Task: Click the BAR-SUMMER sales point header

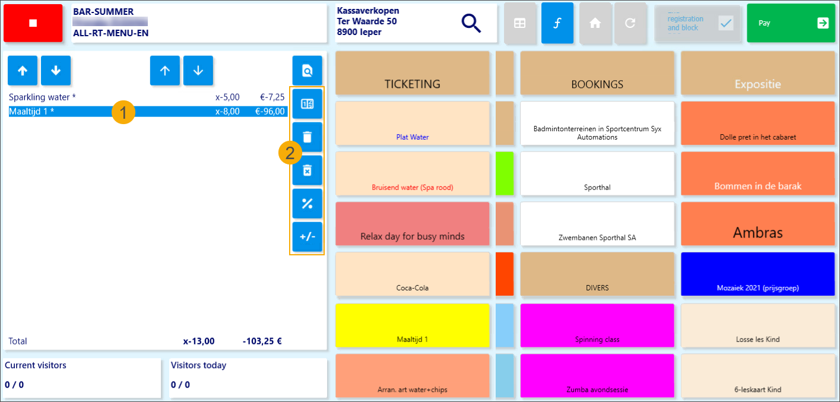Action: (x=199, y=23)
